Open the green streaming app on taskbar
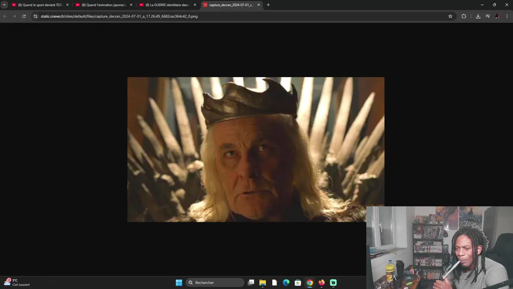This screenshot has height=289, width=513. coord(333,283)
